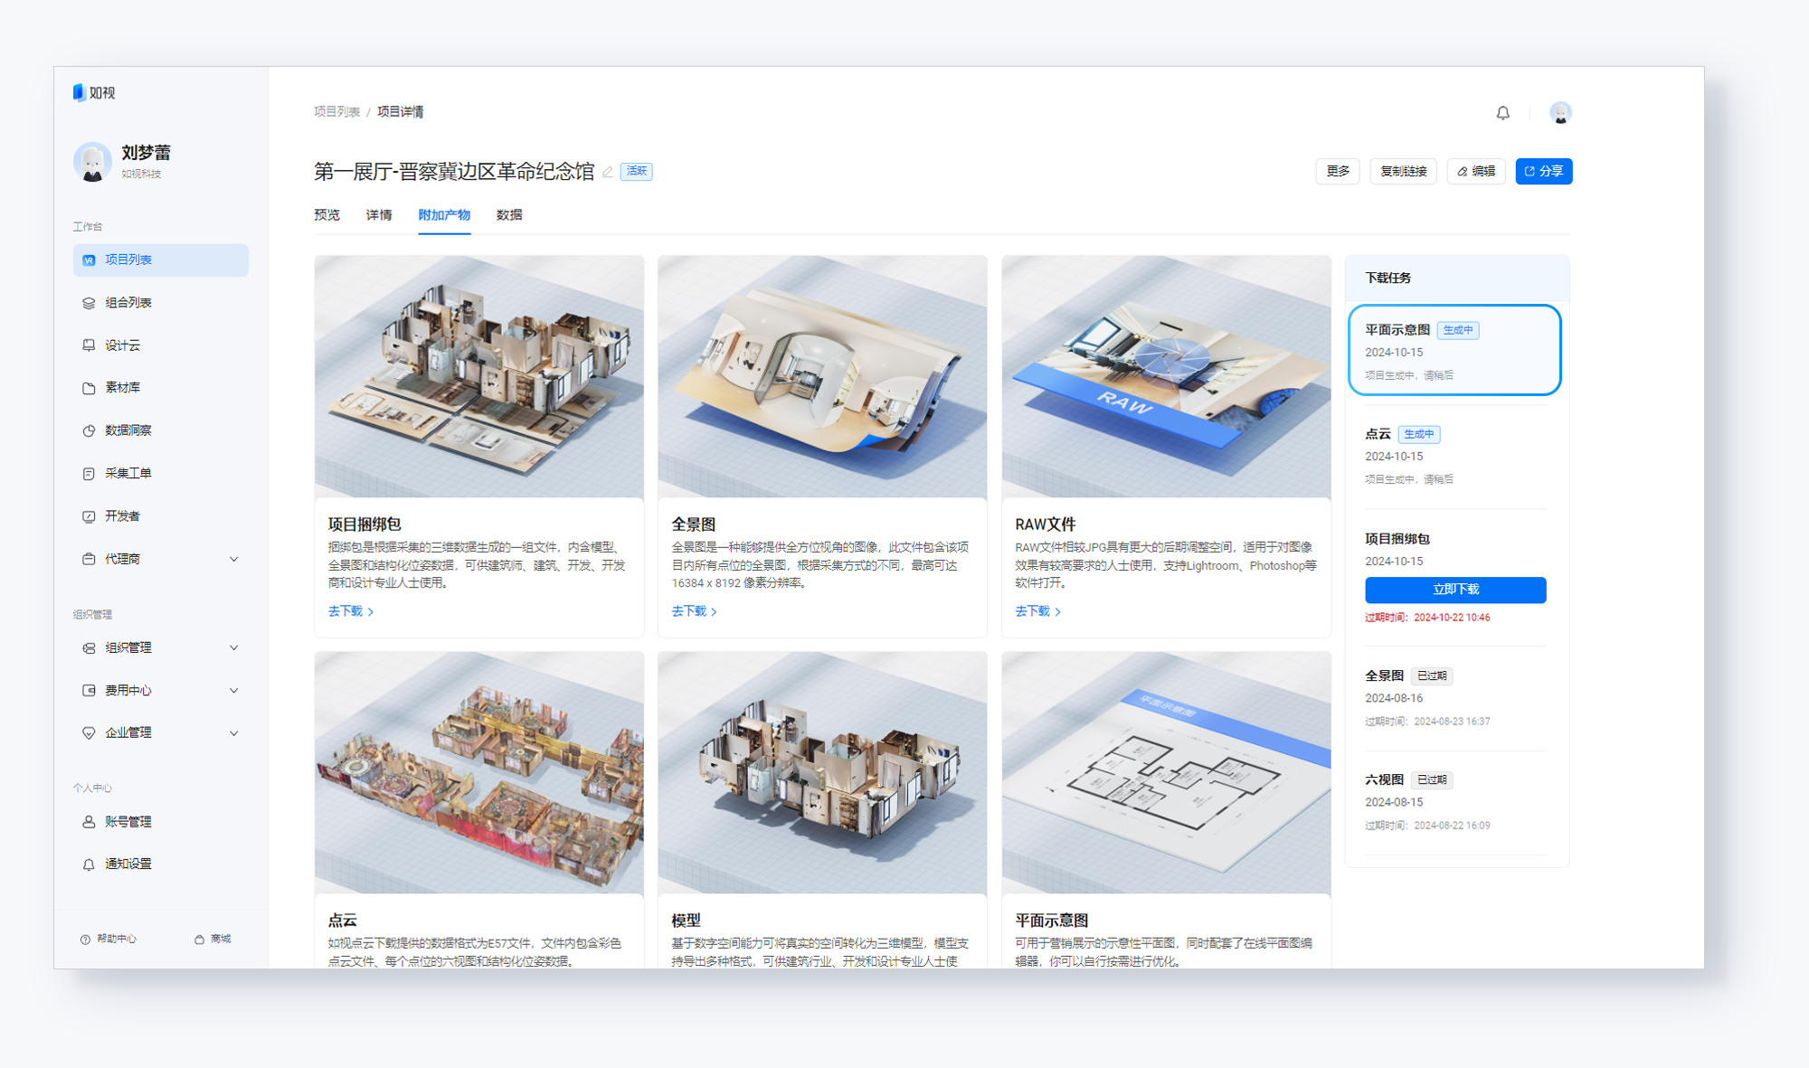Click the 下载任务 panel header
Image resolution: width=1809 pixels, height=1068 pixels.
click(x=1457, y=279)
